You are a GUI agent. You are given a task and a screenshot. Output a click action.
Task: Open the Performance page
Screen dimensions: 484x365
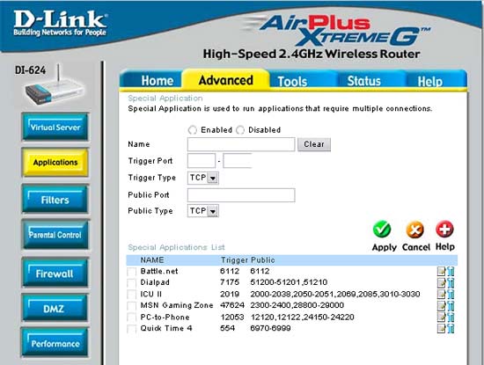(x=55, y=343)
